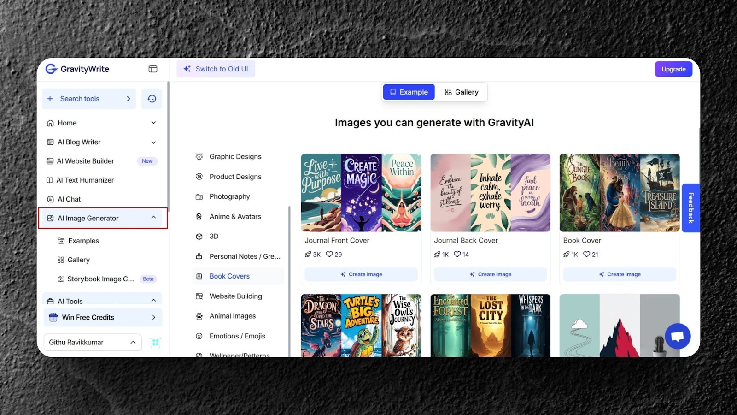Open the history clock icon
This screenshot has width=737, height=415.
click(x=152, y=99)
